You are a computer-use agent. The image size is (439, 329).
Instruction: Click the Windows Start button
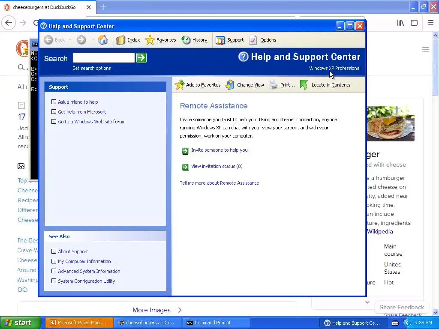point(20,323)
